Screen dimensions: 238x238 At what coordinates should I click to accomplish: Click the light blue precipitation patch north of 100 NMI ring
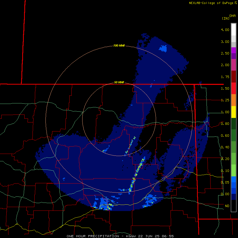(163, 49)
